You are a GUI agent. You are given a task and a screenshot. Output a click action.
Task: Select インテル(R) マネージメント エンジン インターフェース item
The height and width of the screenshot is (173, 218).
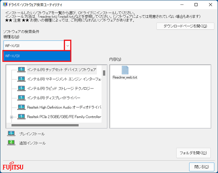(x=64, y=79)
